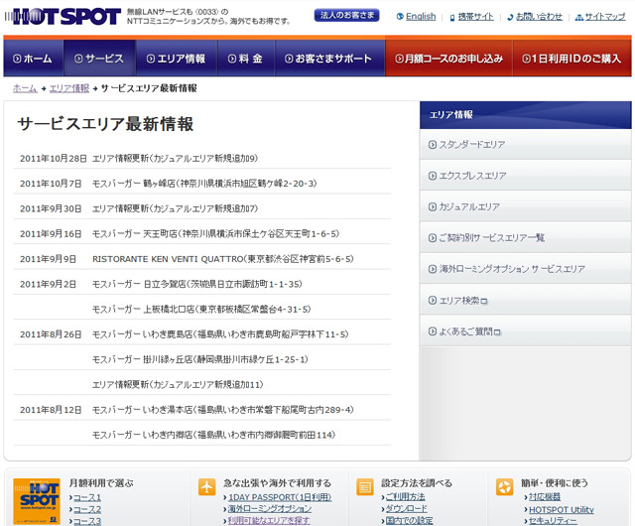This screenshot has height=526, width=635.
Task: Open the HOTSPOT Utility footer link
Action: 562,510
